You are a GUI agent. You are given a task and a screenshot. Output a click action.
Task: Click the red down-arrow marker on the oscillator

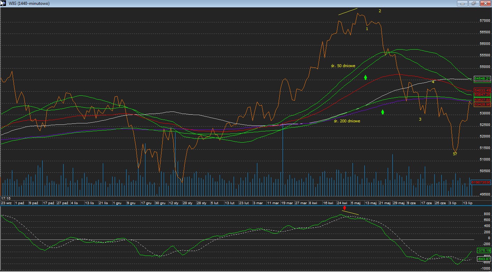point(344,208)
